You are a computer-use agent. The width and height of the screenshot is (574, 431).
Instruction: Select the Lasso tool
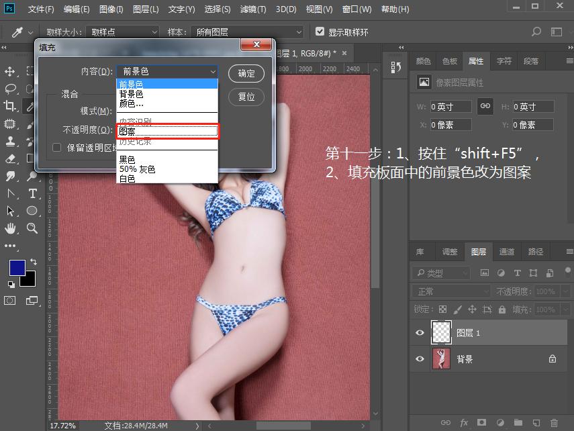tap(9, 89)
